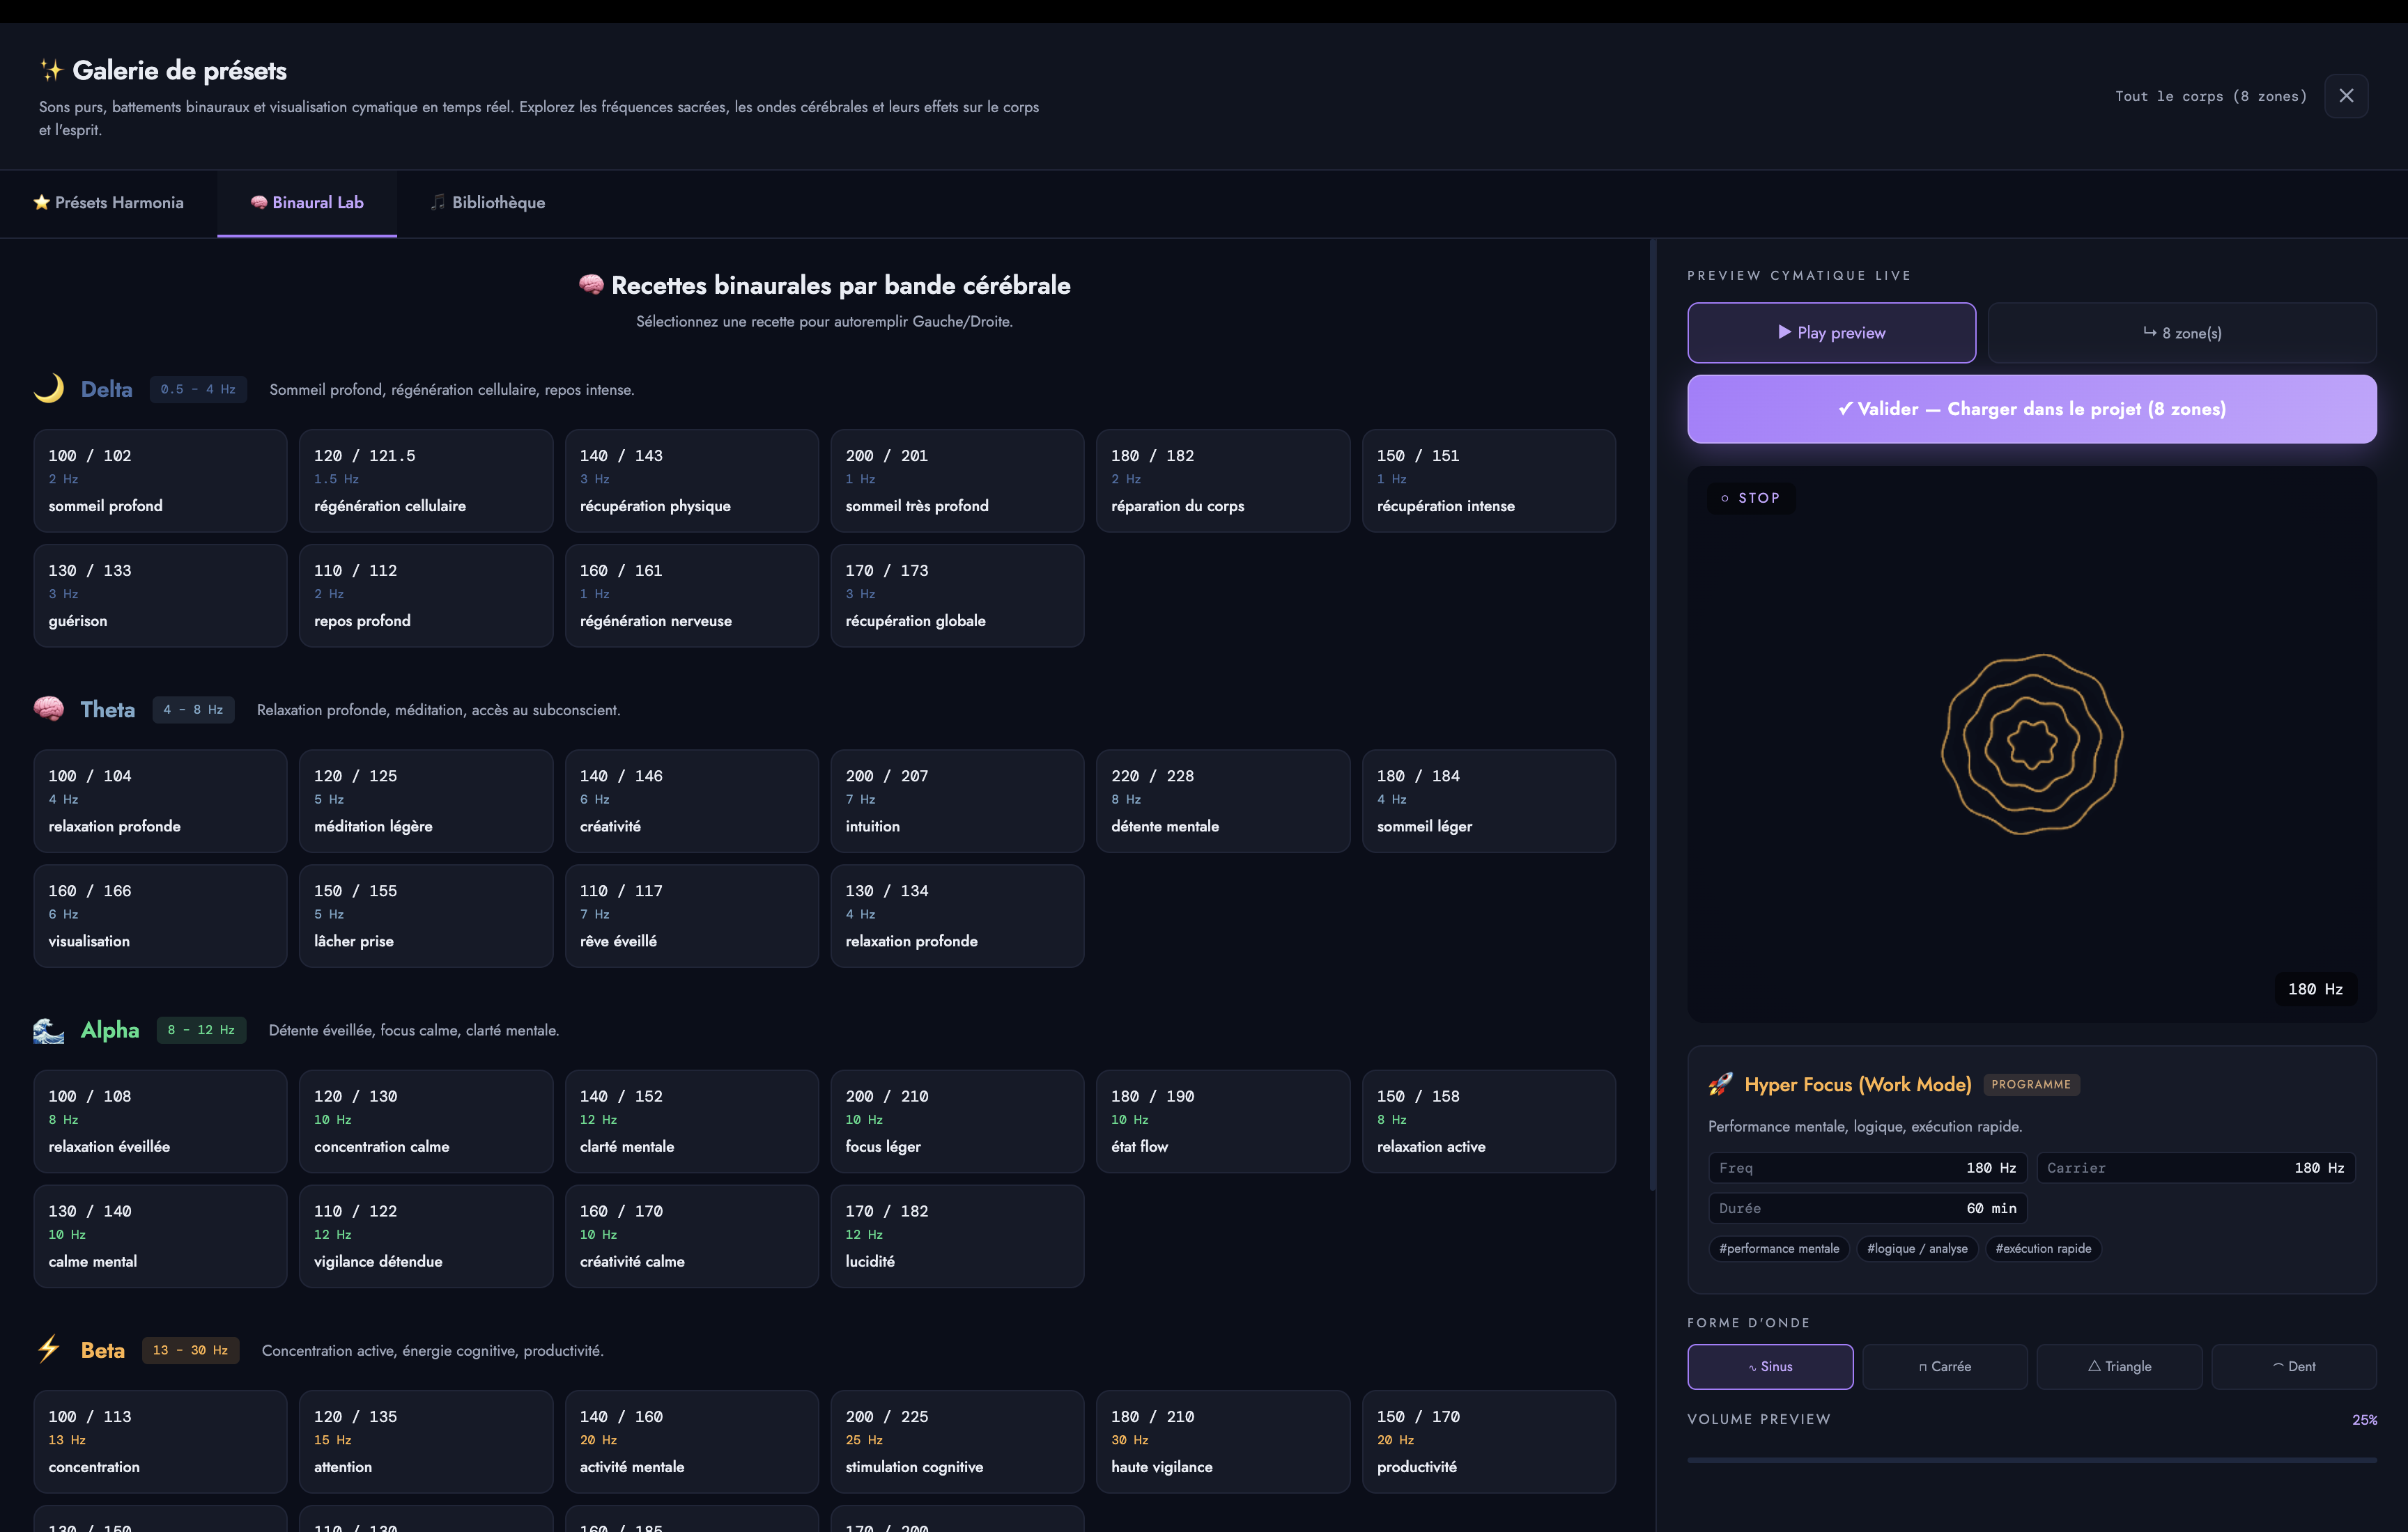The image size is (2408, 1532).
Task: Click the "Tout le corps (8 zones)" label
Action: (x=2211, y=96)
